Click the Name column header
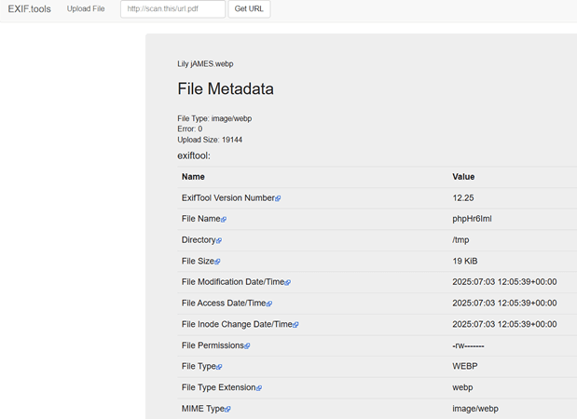Viewport: 577px width, 419px height. (x=193, y=177)
